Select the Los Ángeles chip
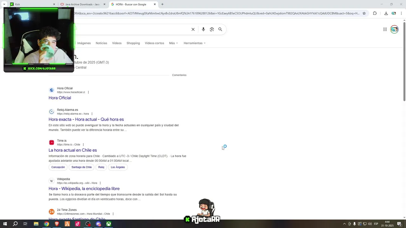This screenshot has width=406, height=228. coord(118,167)
